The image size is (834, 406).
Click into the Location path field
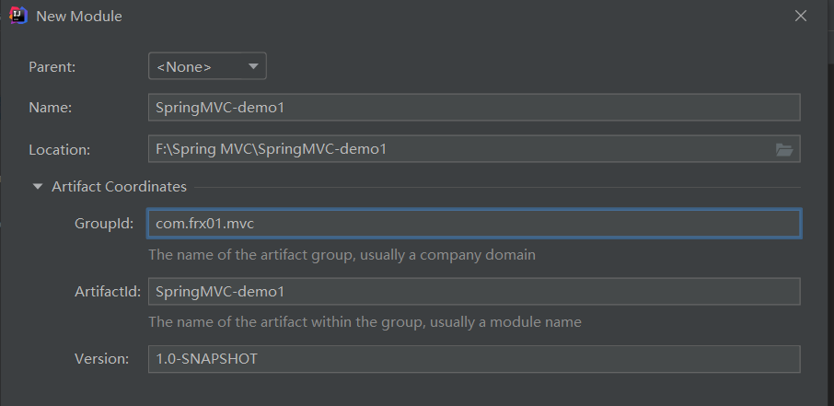pyautogui.click(x=460, y=149)
